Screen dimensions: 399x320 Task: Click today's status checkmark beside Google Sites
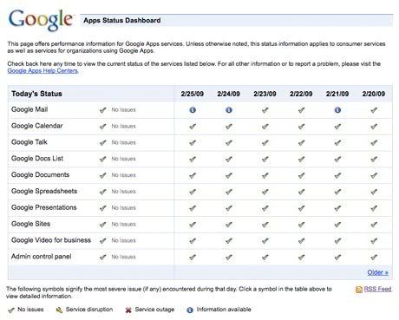(x=102, y=225)
